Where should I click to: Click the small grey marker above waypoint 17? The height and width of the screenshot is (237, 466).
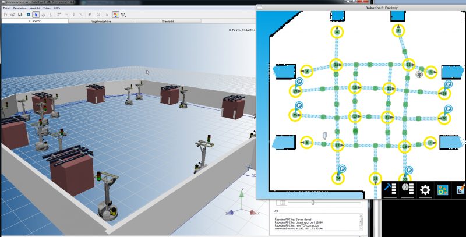coord(325,136)
